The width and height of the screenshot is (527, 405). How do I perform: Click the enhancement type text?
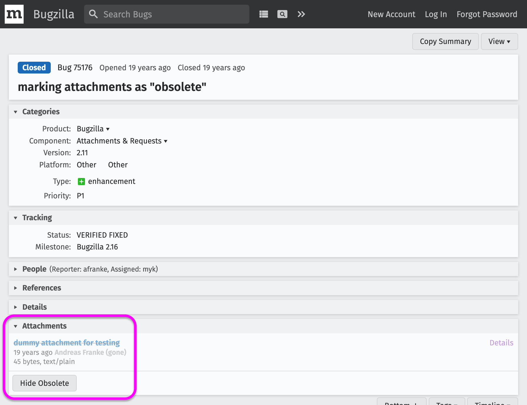coord(112,182)
